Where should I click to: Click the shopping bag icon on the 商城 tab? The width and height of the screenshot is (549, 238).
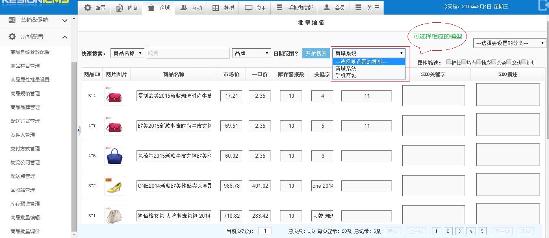click(x=151, y=8)
